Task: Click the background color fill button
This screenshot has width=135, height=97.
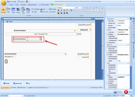Action: point(71,10)
